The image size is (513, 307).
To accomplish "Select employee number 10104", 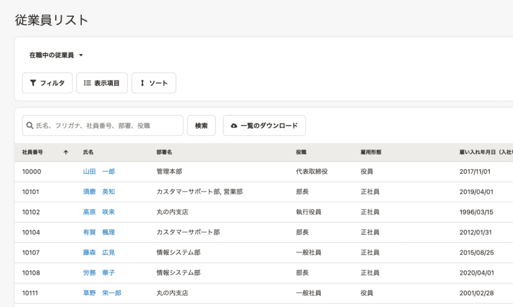I will click(x=31, y=232).
